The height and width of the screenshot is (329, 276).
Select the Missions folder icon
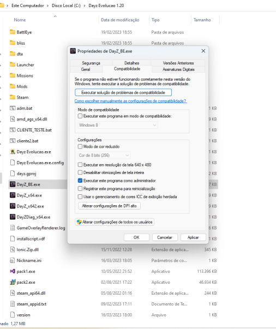point(13,75)
